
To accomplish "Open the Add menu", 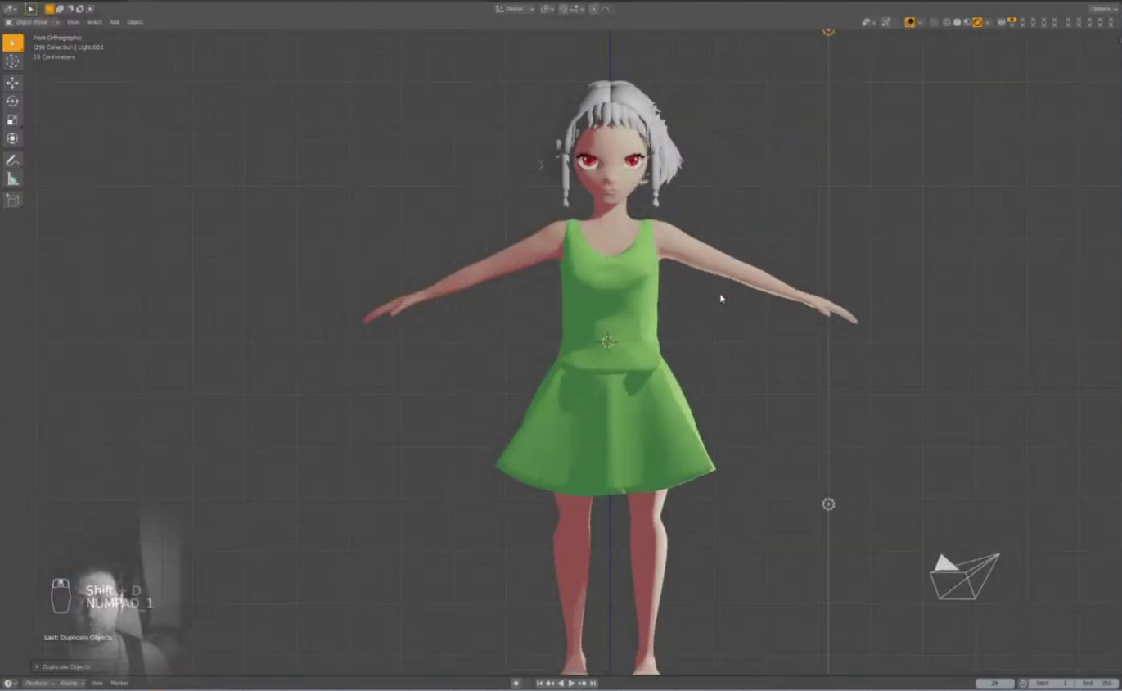I will click(x=115, y=22).
